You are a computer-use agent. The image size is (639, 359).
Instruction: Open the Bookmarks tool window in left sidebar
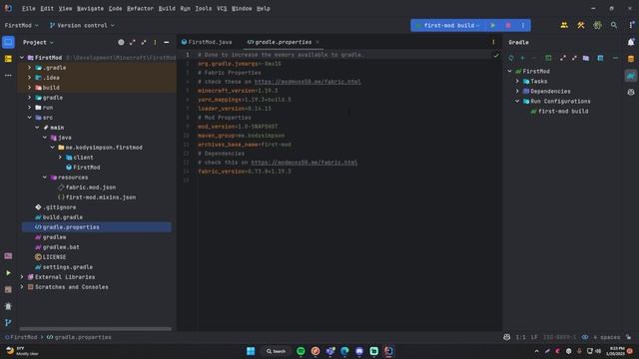[x=8, y=59]
